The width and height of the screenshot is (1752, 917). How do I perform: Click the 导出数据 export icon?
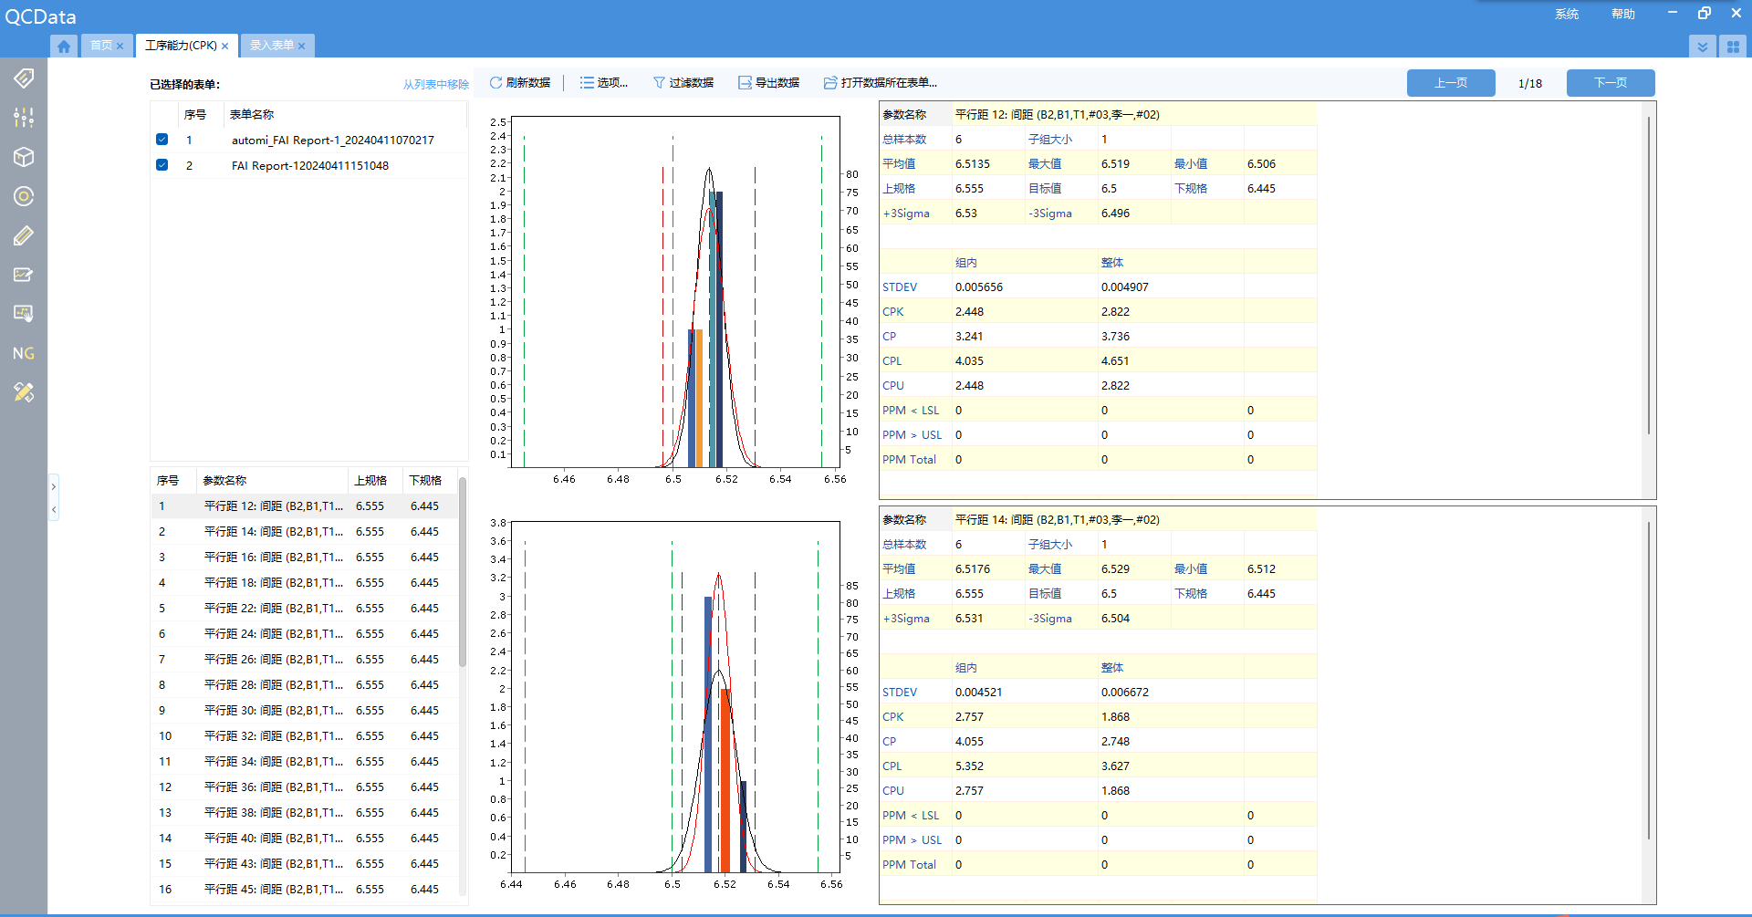point(745,83)
